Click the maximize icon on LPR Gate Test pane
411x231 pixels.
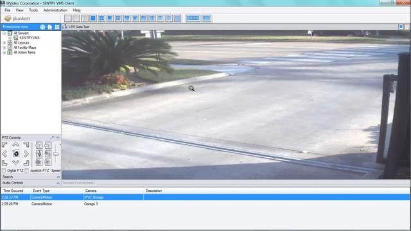pyautogui.click(x=401, y=27)
